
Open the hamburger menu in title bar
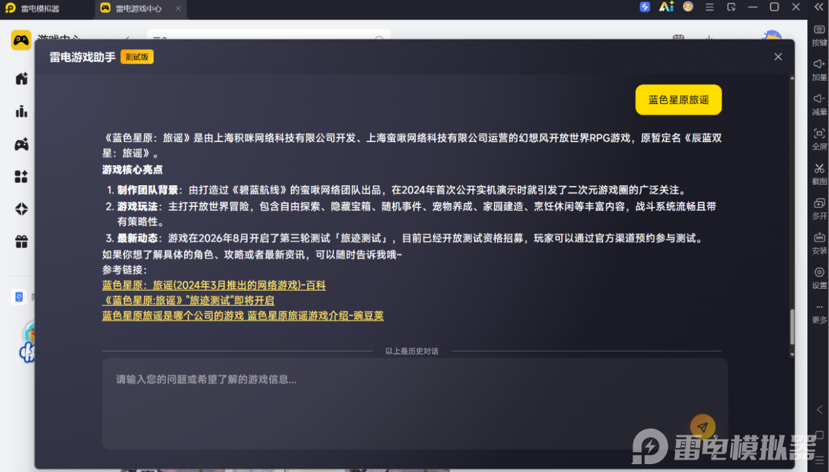tap(710, 7)
